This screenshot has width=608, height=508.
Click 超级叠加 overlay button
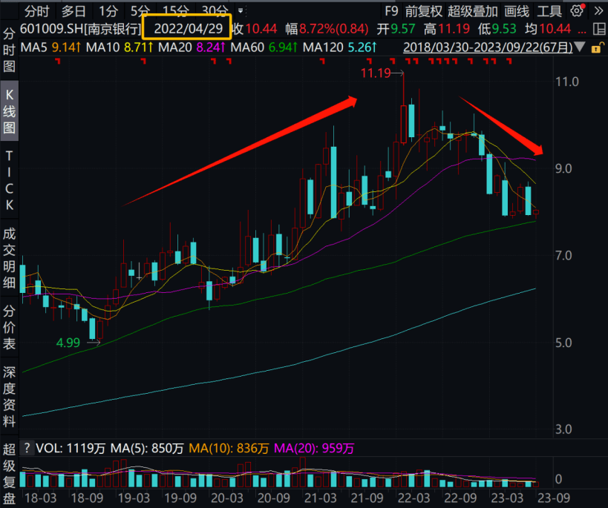point(472,11)
